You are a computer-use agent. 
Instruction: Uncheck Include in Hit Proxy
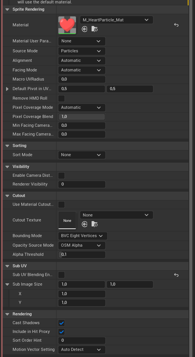61,332
